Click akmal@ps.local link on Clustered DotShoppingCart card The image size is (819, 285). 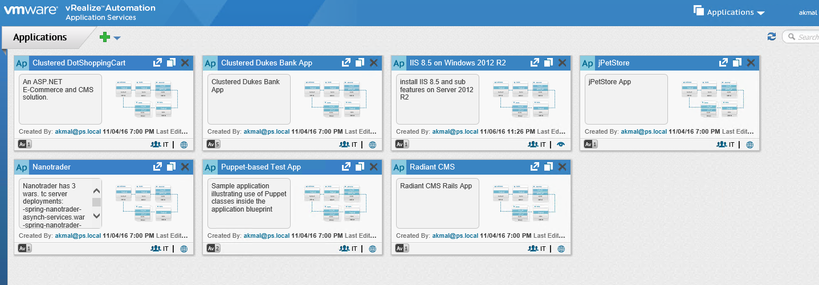pos(78,131)
